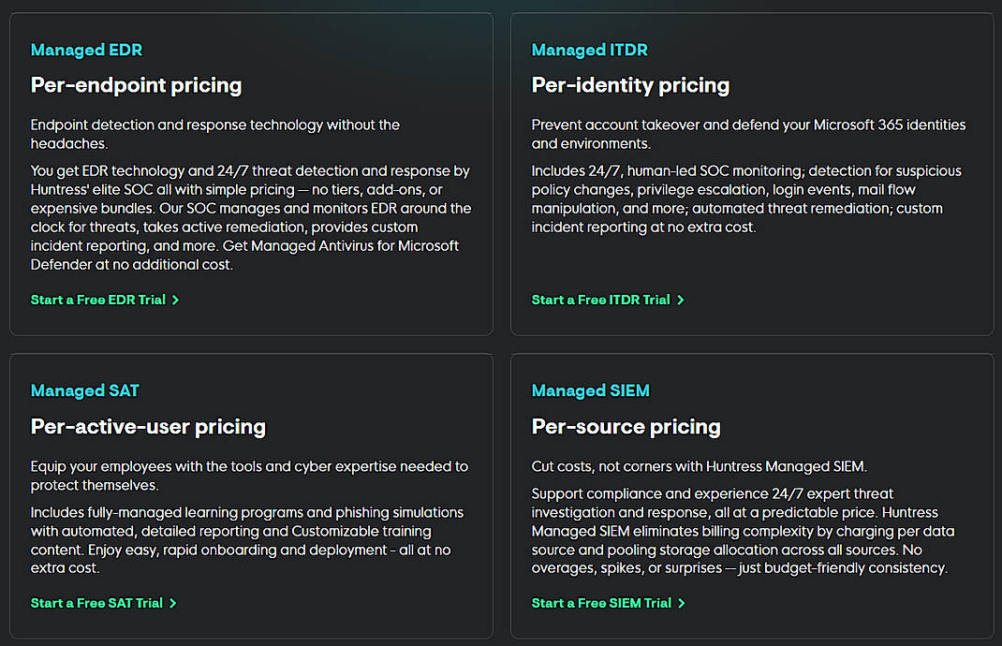Click the chevron arrow after Start a Free EDR Trial

[175, 301]
